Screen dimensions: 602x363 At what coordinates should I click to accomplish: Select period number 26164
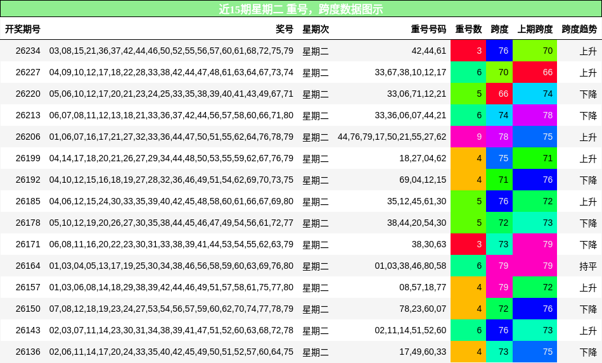tap(28, 265)
